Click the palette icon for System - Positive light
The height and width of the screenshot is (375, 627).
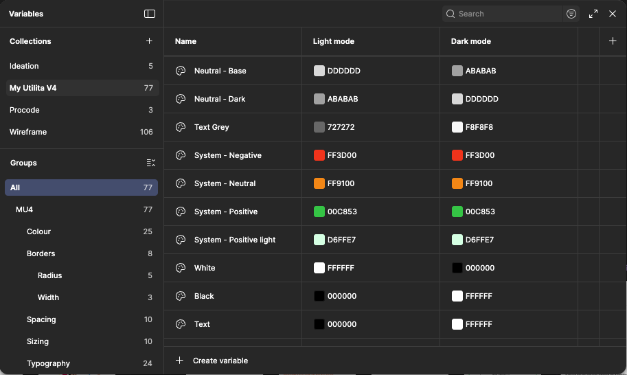click(181, 240)
